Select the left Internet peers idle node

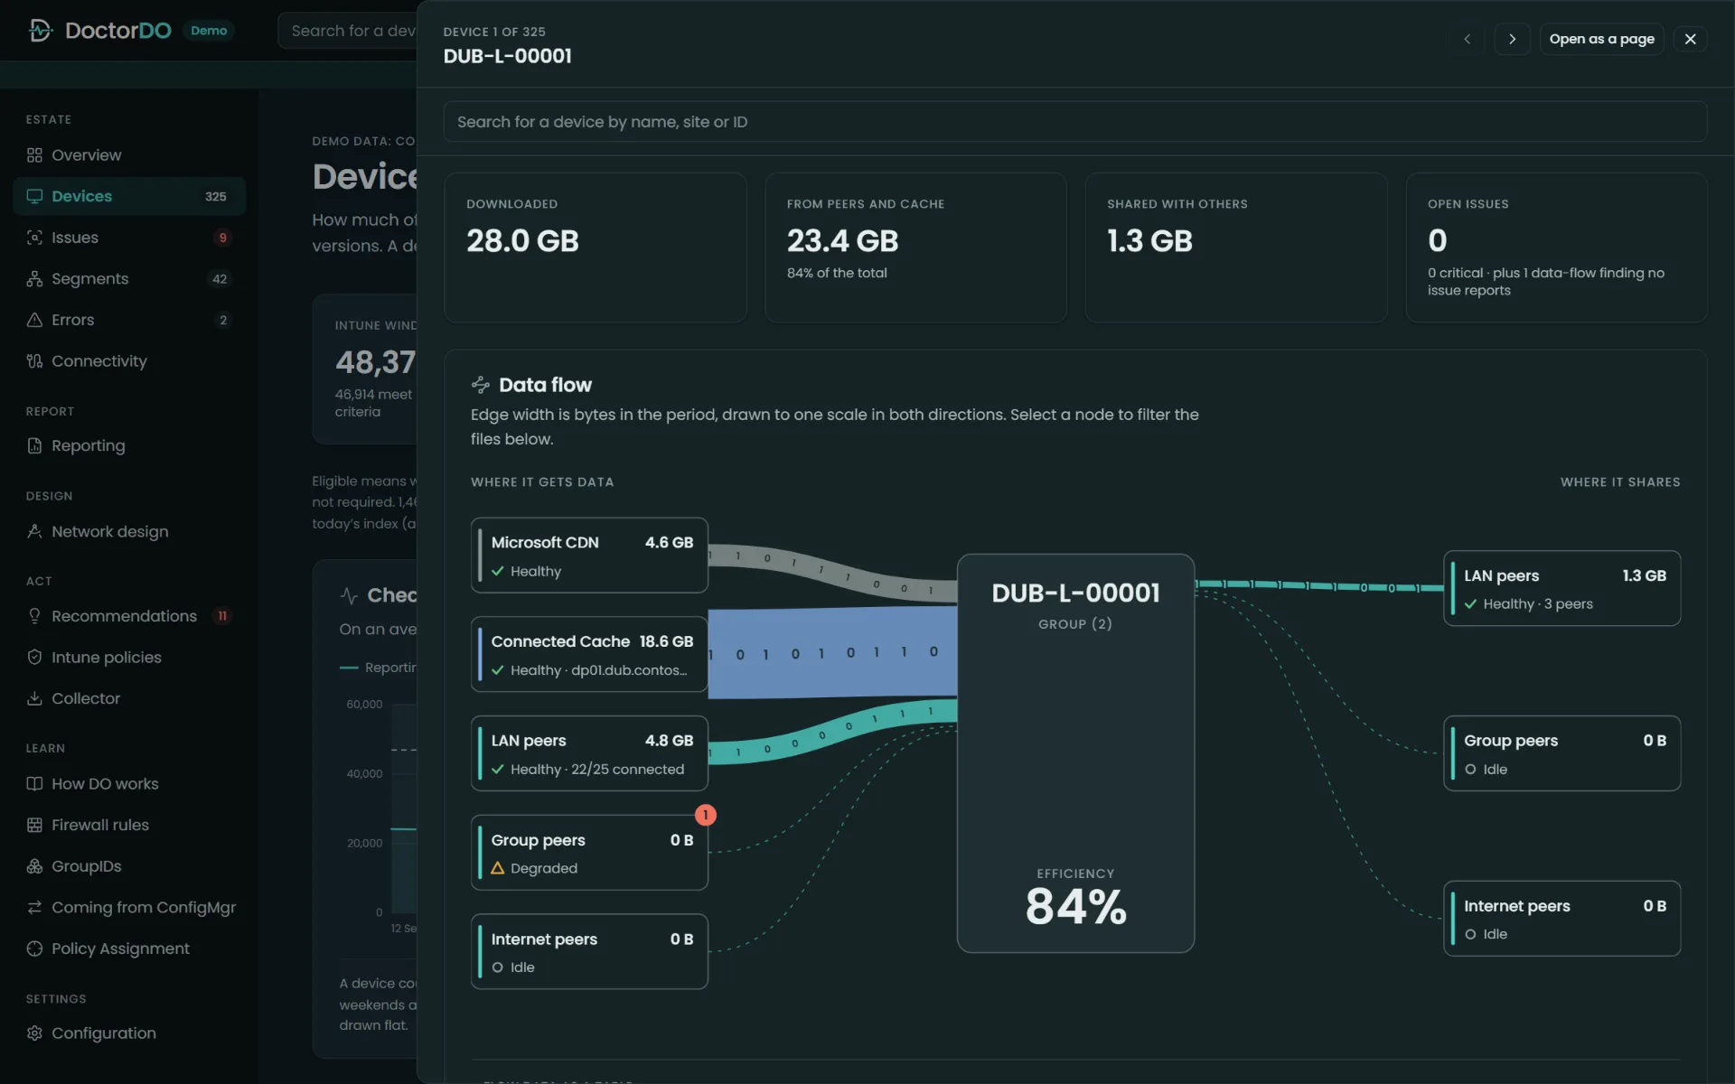589,951
